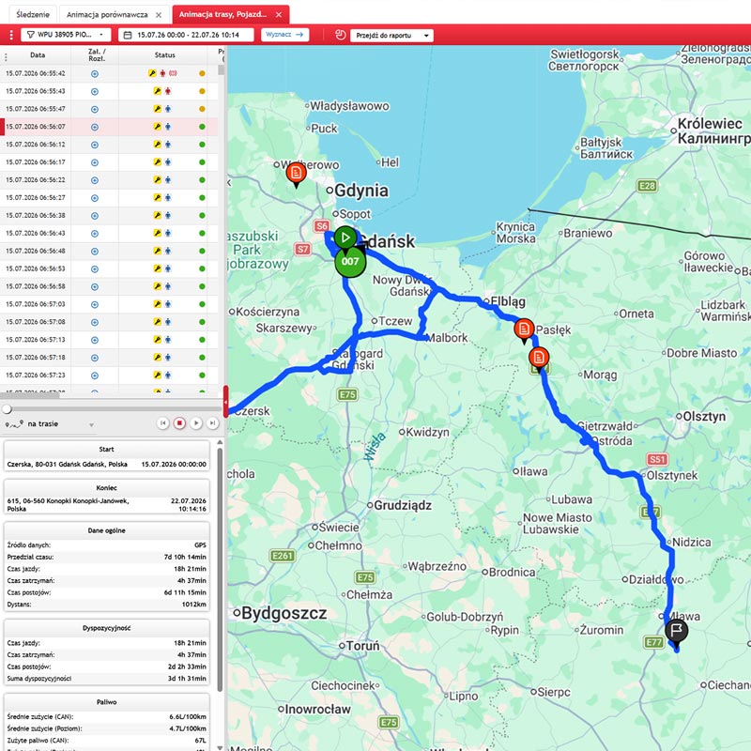Open table column options dots menu
Screen dimensions: 751x751
[x=6, y=57]
